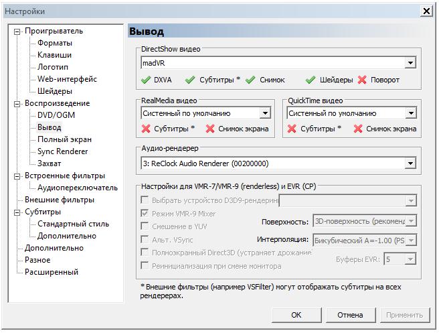
Task: Click the red cross beside Поворот
Action: [x=362, y=80]
